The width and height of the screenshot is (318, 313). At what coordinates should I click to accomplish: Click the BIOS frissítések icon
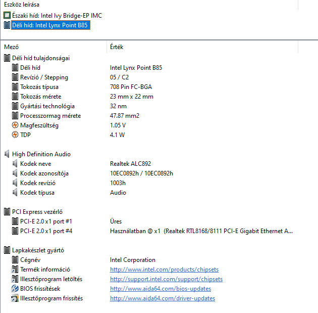[15, 289]
